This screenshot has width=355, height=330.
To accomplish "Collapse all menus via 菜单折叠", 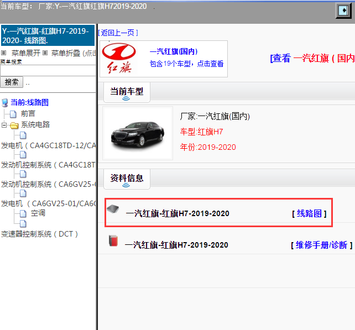I will click(x=66, y=53).
